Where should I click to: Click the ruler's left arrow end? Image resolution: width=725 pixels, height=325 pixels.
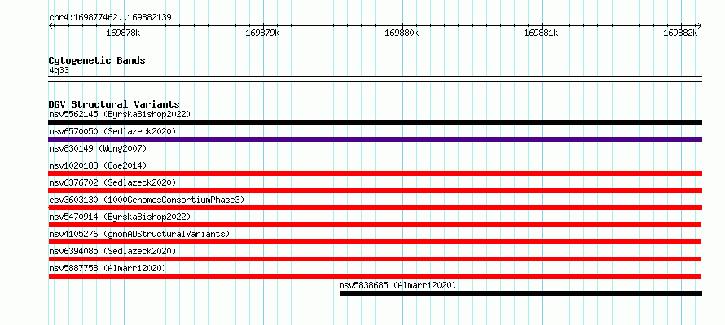click(51, 26)
